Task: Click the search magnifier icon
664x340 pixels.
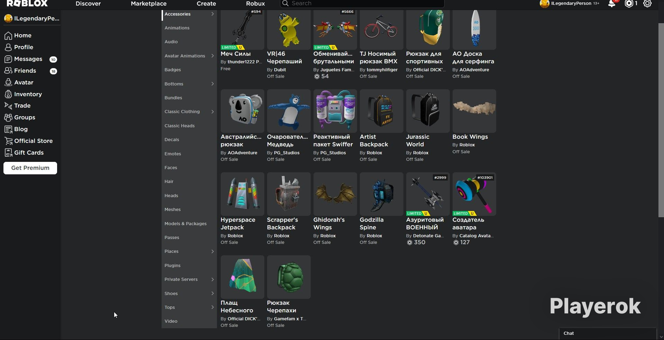Action: click(285, 3)
